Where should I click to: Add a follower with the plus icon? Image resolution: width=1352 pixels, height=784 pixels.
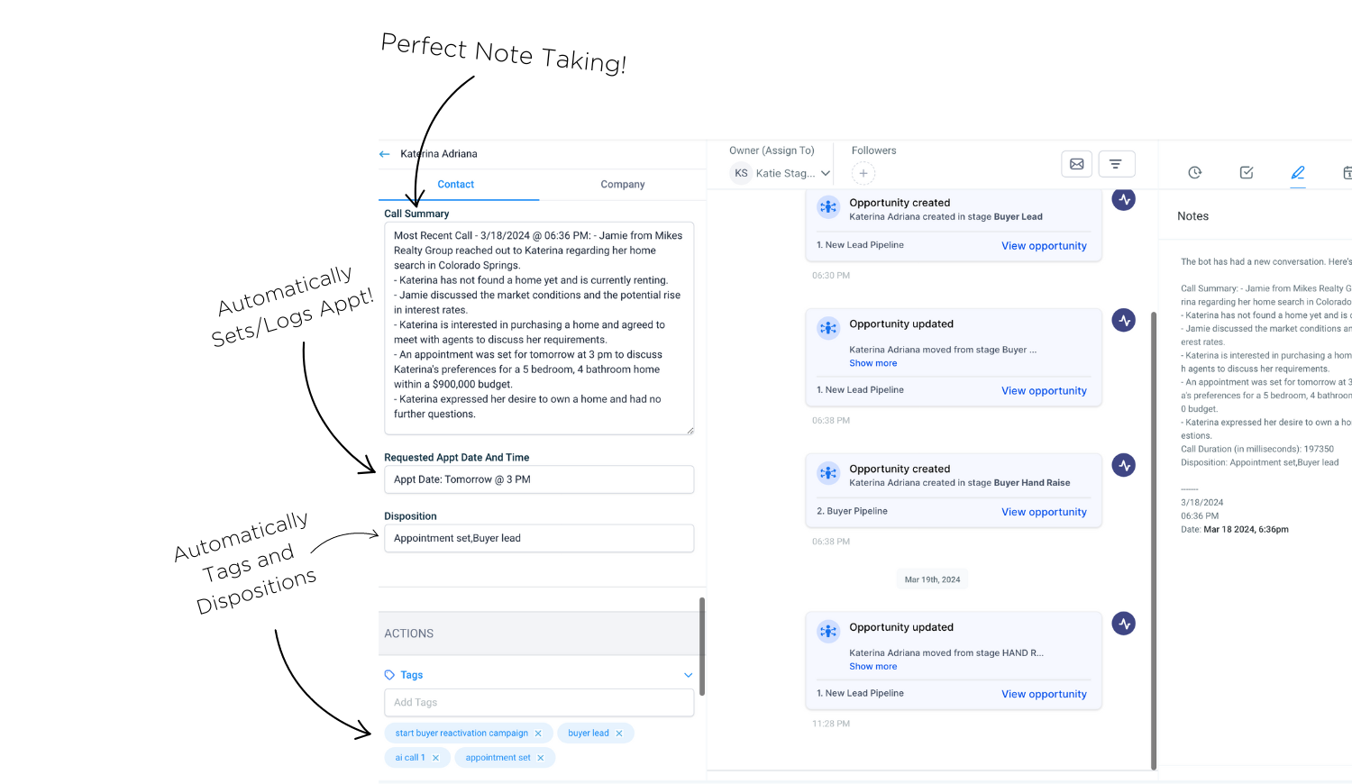pyautogui.click(x=863, y=173)
